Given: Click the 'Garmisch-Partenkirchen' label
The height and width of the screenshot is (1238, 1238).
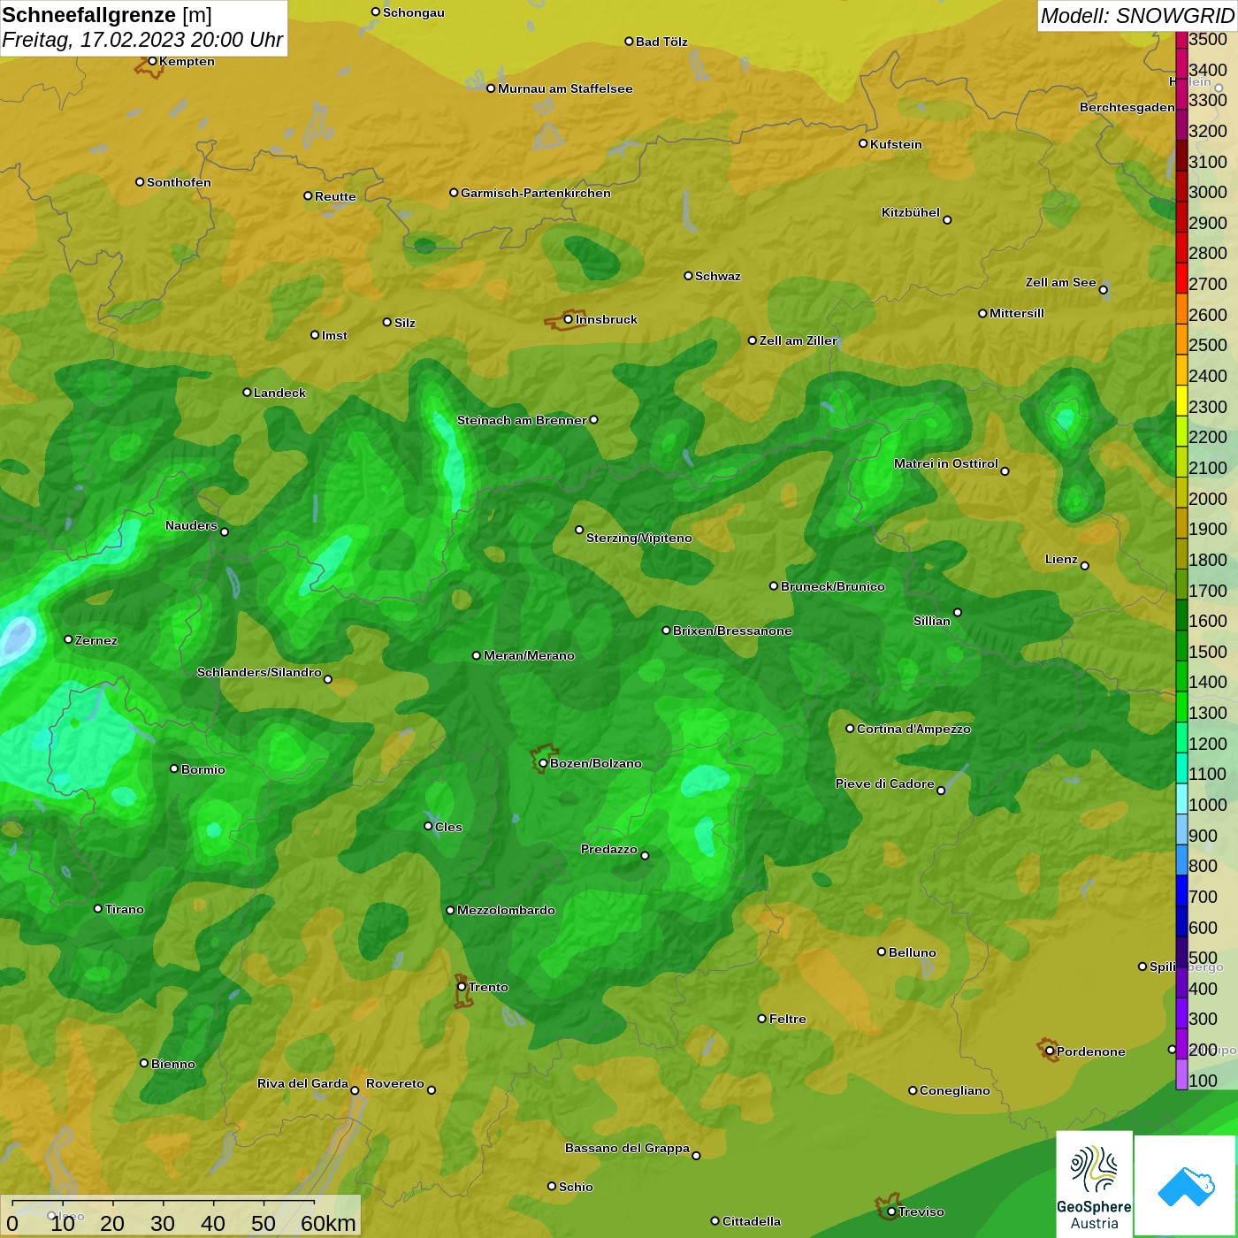Looking at the screenshot, I should [x=536, y=193].
